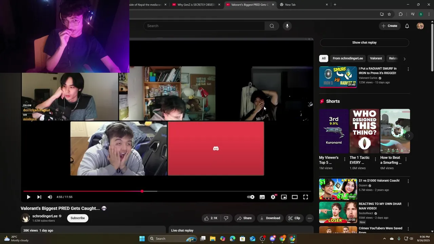Screen dimensions: 434x244
Task: Open options for Crimes YouTubers Were Saved video
Action: (x=408, y=229)
